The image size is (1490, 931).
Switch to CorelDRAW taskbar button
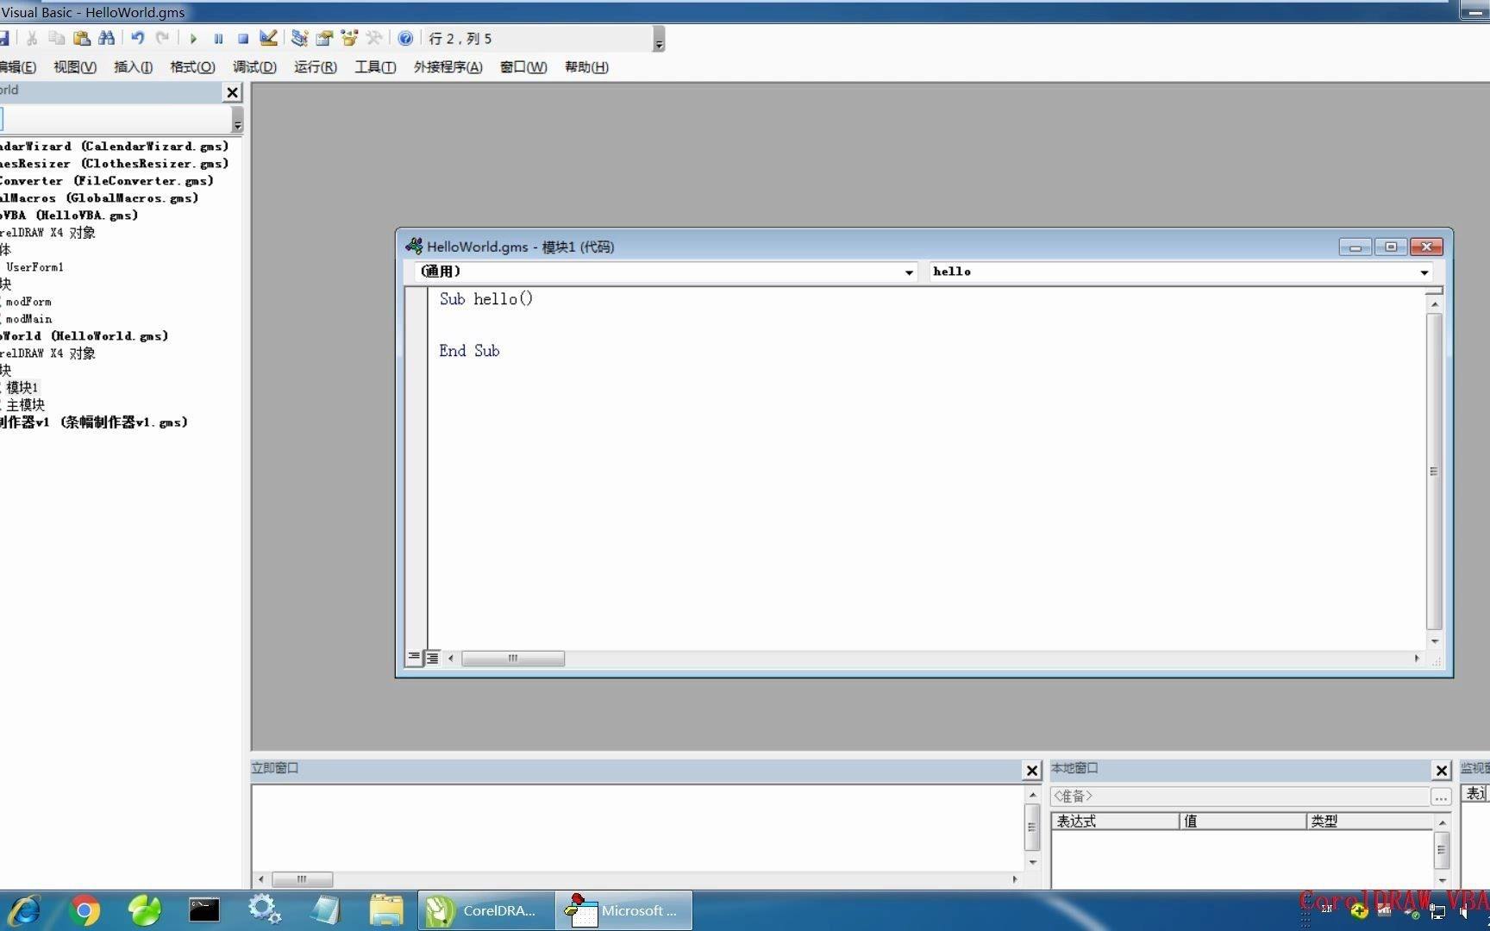(x=485, y=910)
